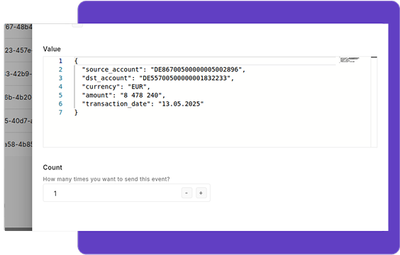Select line number 6 in the editor
The height and width of the screenshot is (255, 400).
pyautogui.click(x=60, y=104)
